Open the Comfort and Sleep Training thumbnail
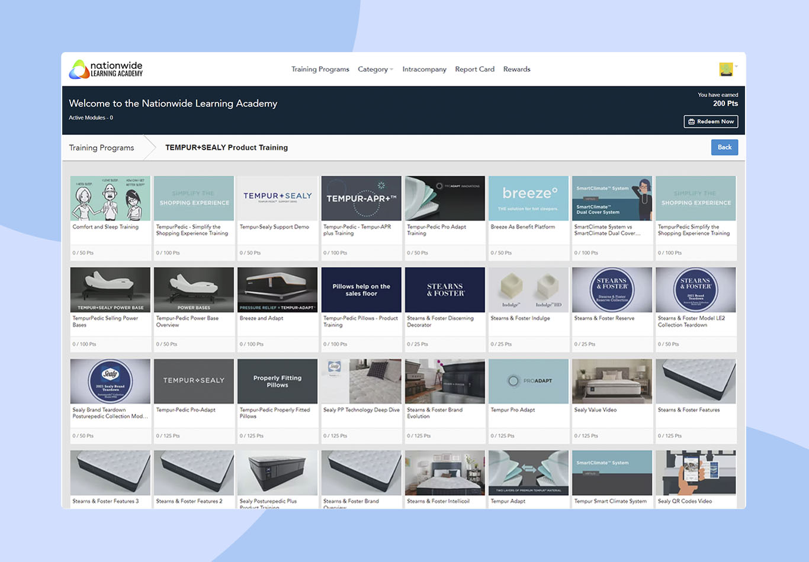Viewport: 809px width, 562px height. pos(110,198)
